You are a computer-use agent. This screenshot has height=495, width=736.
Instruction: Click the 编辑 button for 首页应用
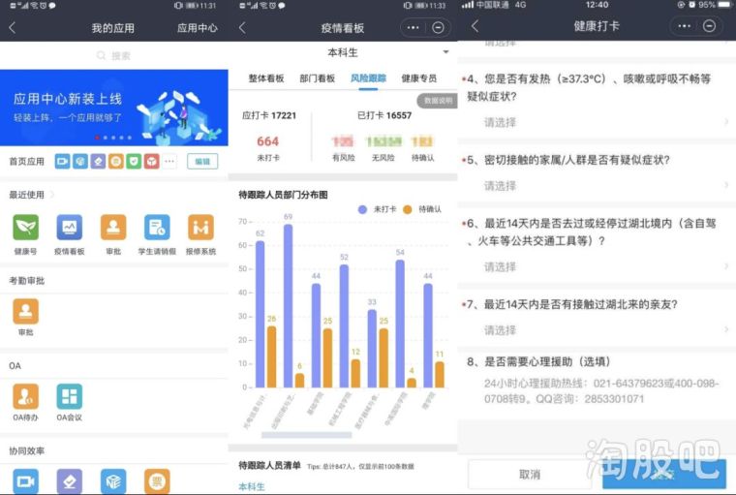202,162
